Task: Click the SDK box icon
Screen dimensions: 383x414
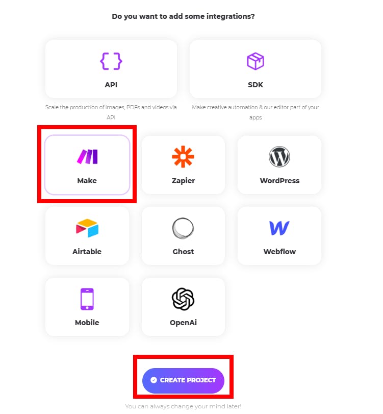Action: point(255,61)
